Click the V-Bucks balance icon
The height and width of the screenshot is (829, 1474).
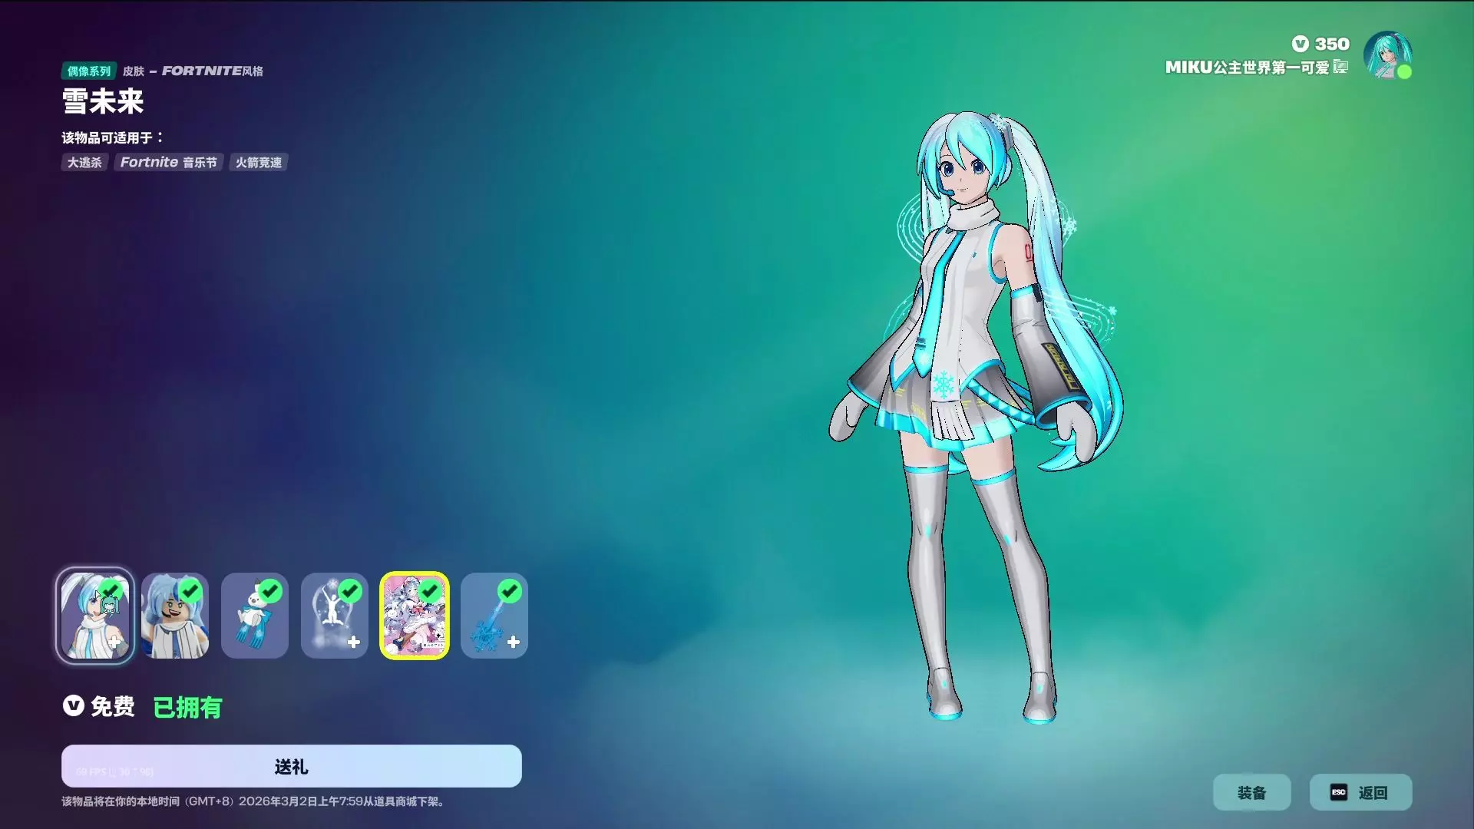[1300, 44]
